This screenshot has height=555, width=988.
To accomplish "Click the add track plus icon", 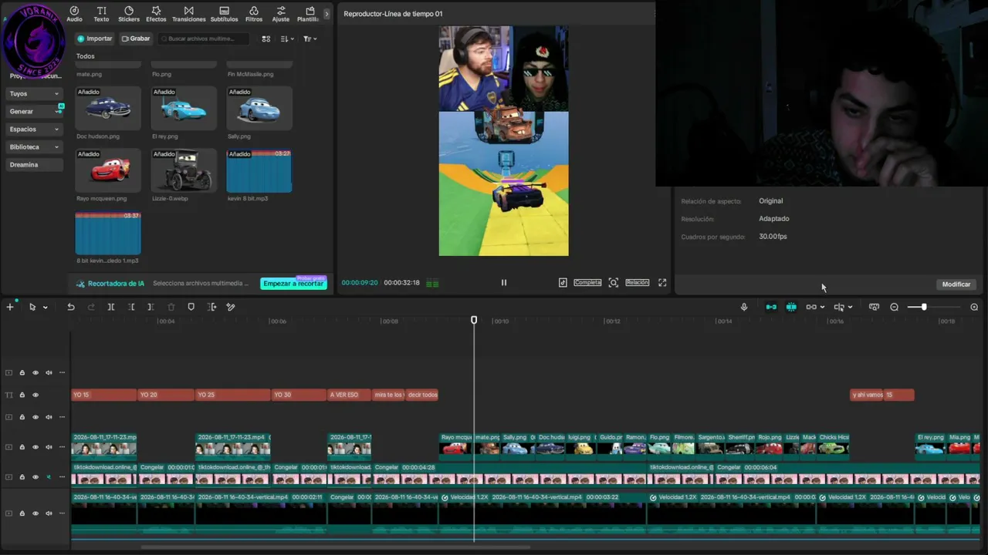I will [10, 307].
